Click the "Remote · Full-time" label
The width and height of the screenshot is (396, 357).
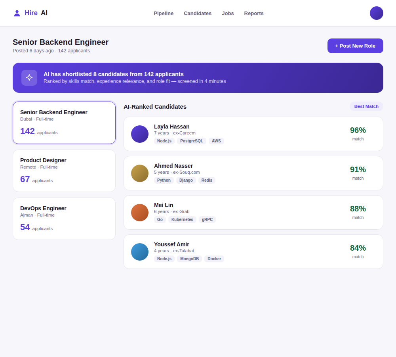(39, 167)
